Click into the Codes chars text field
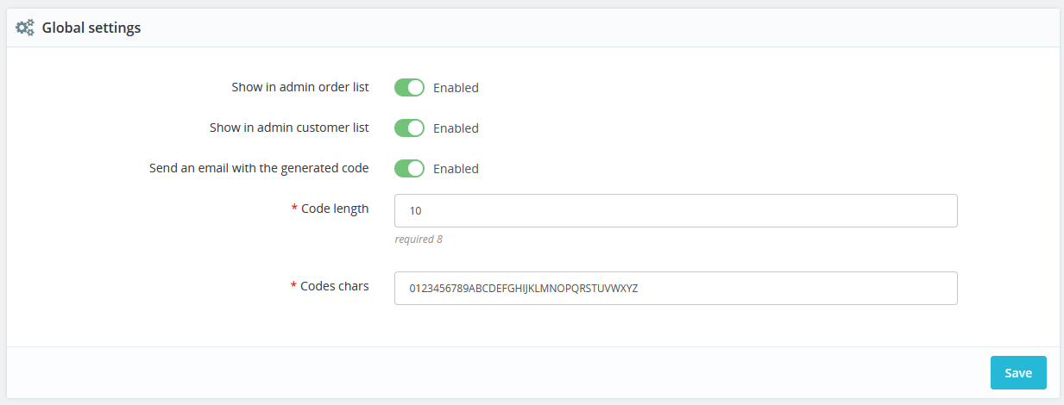This screenshot has width=1064, height=405. (675, 288)
